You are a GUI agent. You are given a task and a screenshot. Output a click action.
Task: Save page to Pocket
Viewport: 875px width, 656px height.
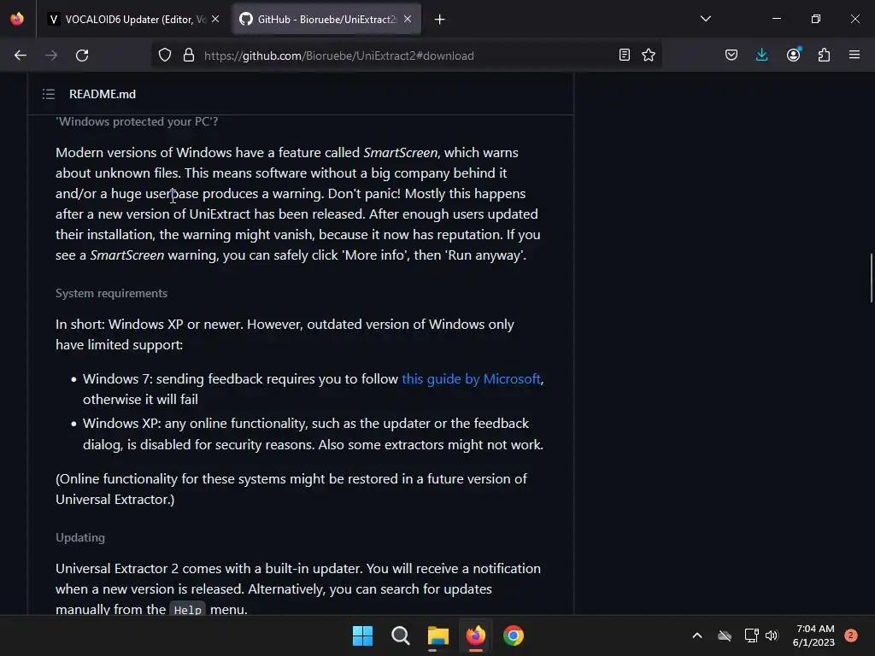pyautogui.click(x=731, y=55)
